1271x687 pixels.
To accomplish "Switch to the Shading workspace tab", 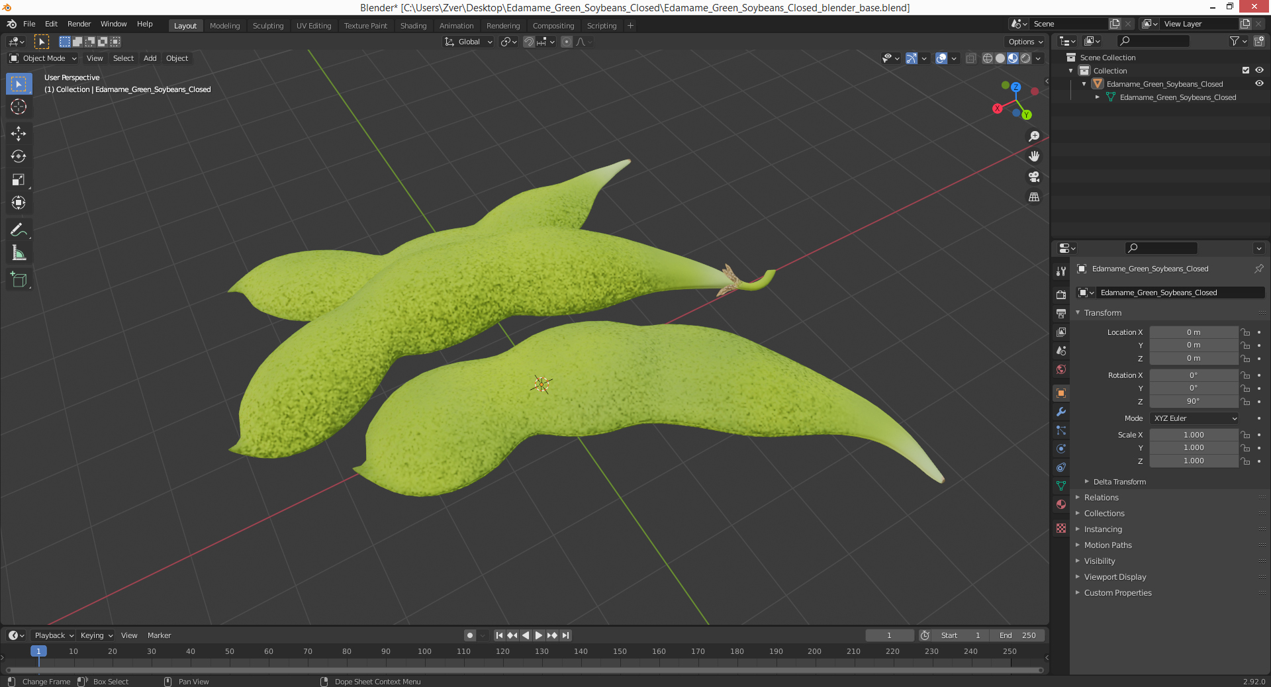I will 413,26.
